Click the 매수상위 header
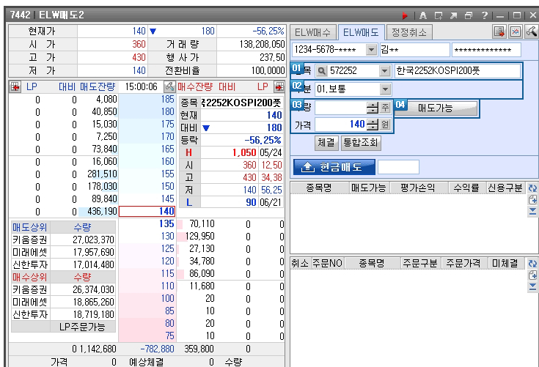The height and width of the screenshot is (367, 539). pyautogui.click(x=30, y=277)
